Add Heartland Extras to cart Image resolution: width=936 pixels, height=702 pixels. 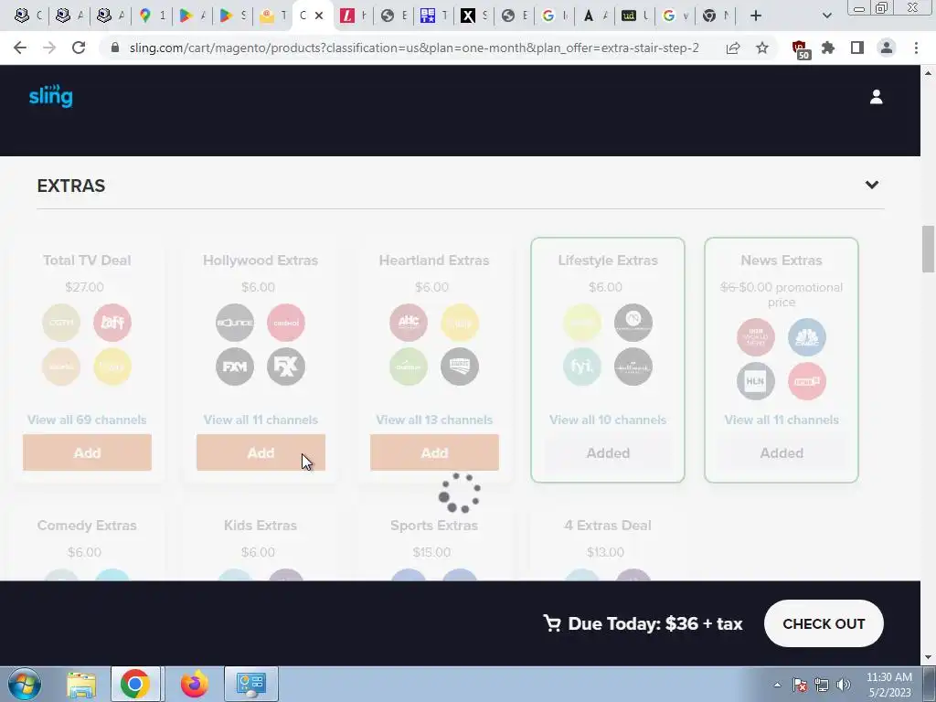434,452
